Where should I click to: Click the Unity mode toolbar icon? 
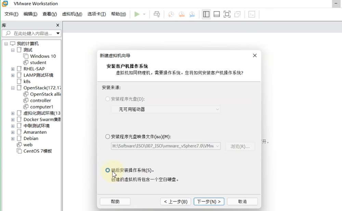pyautogui.click(x=238, y=14)
